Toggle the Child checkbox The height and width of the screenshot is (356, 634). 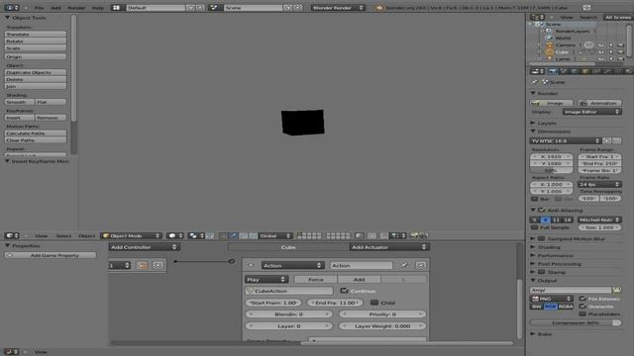click(374, 303)
